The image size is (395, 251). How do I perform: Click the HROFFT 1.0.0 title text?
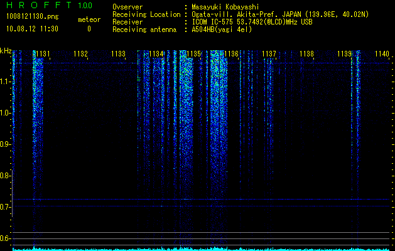coord(49,5)
